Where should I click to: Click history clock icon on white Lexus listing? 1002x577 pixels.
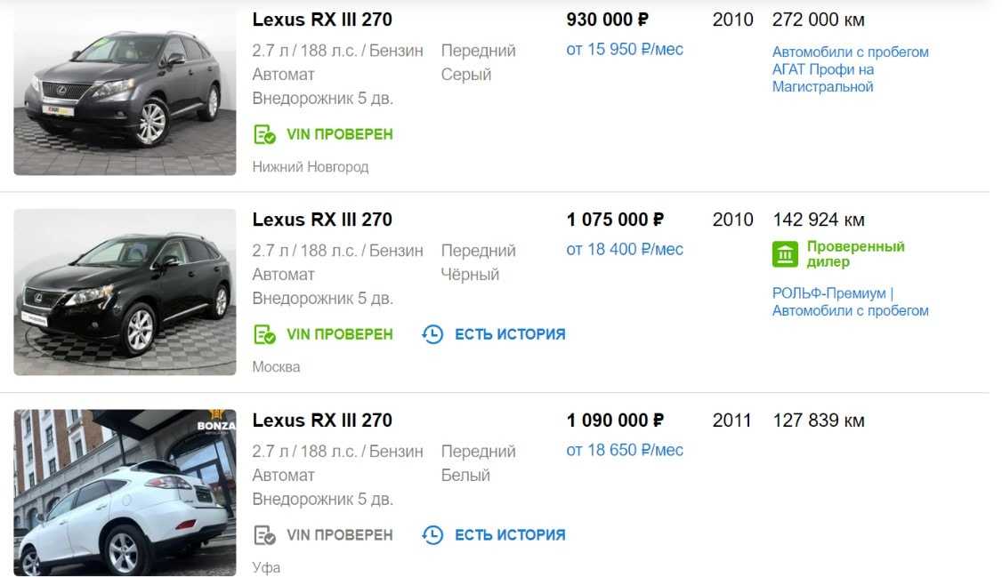(432, 535)
